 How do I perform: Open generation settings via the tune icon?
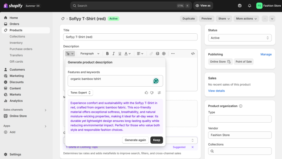click(x=159, y=93)
